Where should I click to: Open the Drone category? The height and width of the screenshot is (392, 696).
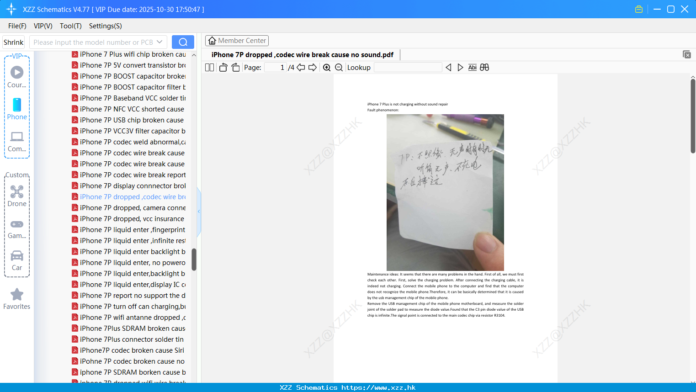(x=17, y=196)
